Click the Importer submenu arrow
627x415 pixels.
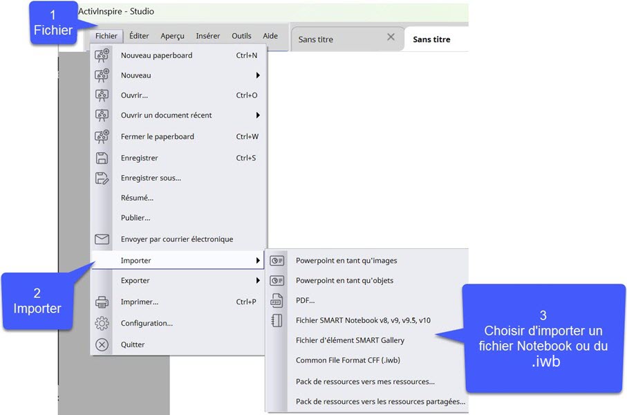[x=258, y=261]
